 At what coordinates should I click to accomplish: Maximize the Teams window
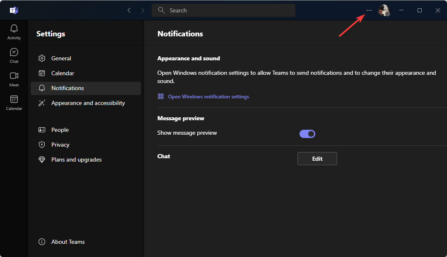point(419,10)
